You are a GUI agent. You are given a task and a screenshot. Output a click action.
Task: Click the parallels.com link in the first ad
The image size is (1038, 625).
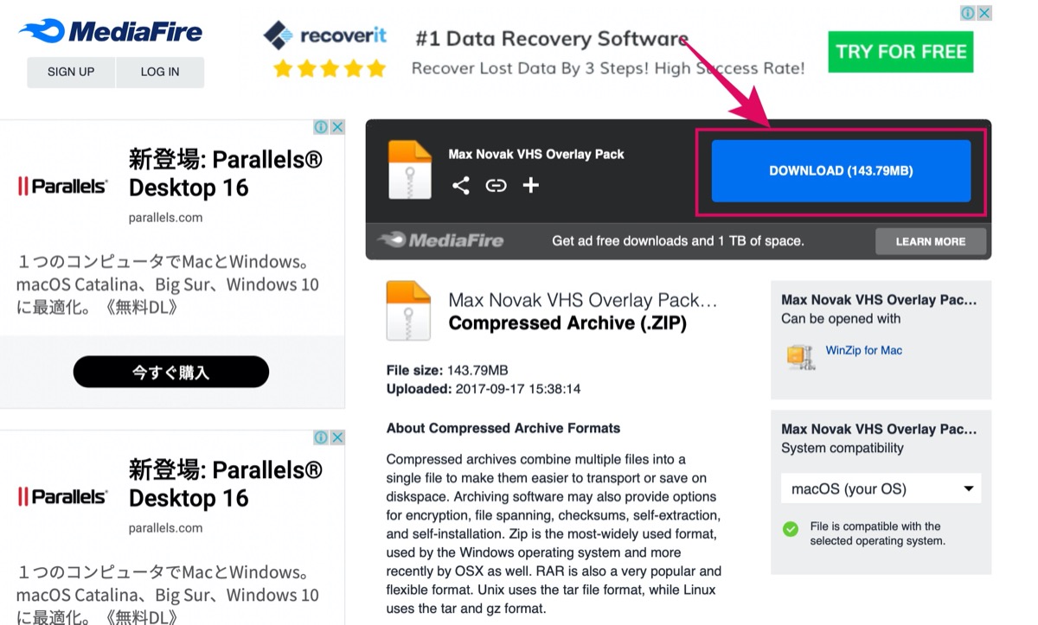click(165, 217)
